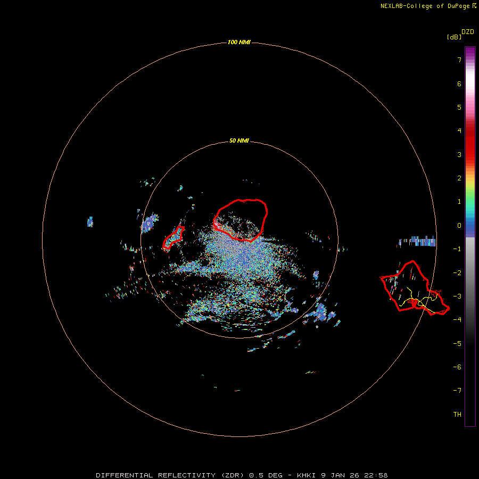Click the 0 value on the color scale
The width and height of the screenshot is (479, 479).
point(459,226)
